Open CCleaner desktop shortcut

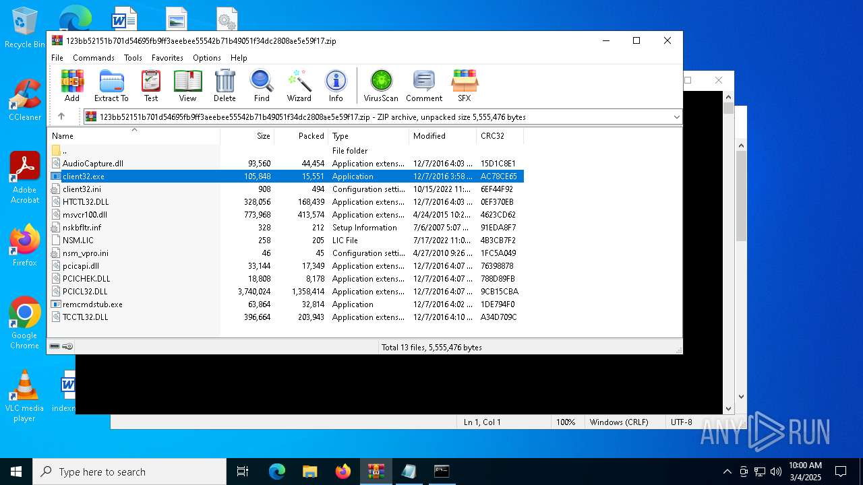click(25, 100)
